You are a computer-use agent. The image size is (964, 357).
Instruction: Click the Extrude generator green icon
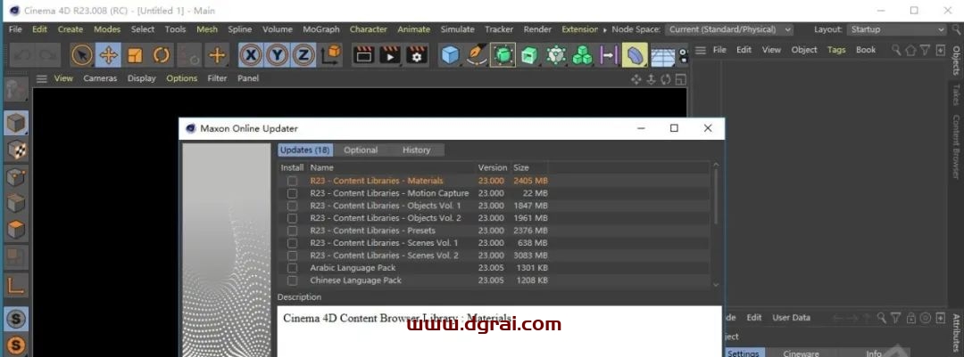529,55
